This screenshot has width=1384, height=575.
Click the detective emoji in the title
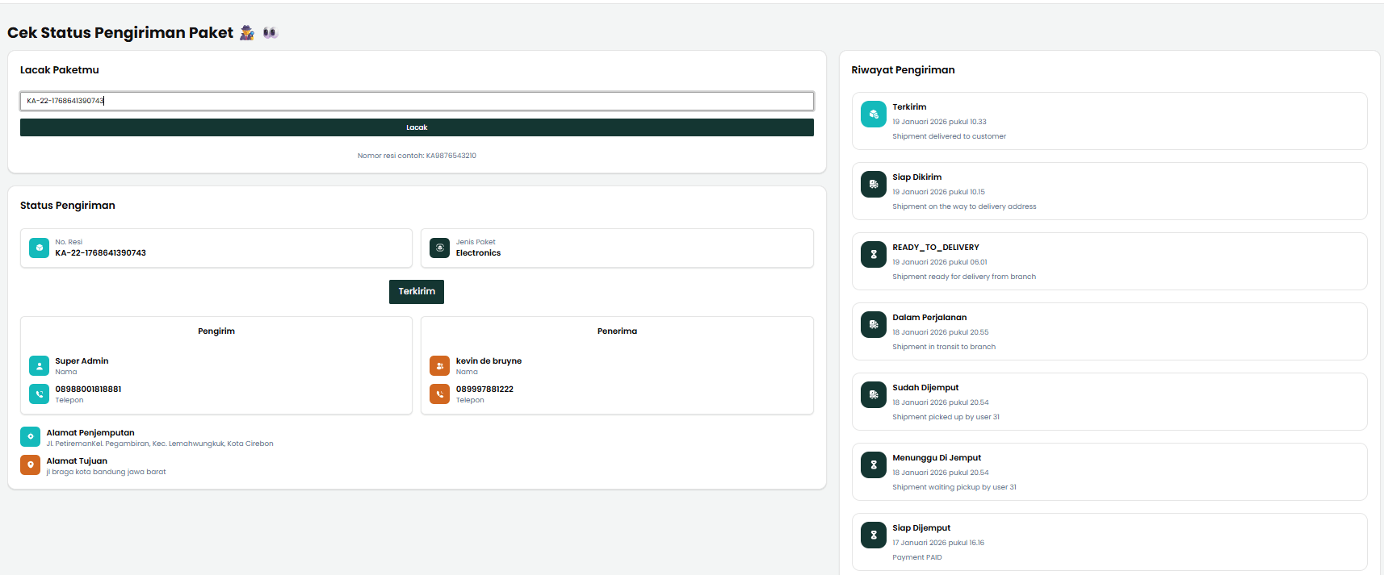tap(247, 33)
